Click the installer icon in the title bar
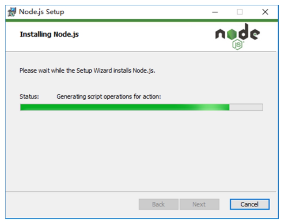Viewport: 284px width, 223px height. coord(12,12)
